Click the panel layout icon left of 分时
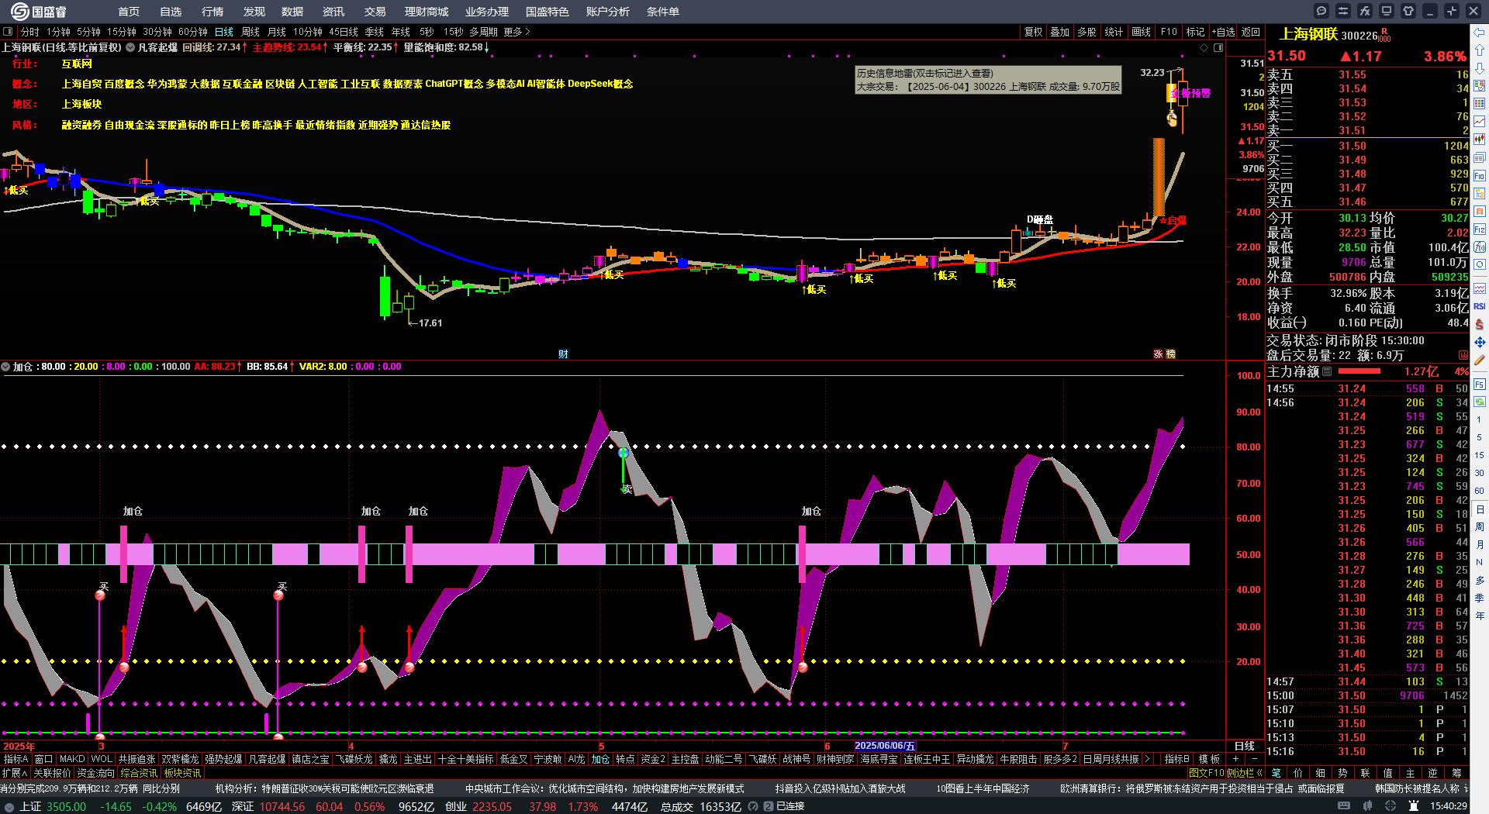 [8, 32]
